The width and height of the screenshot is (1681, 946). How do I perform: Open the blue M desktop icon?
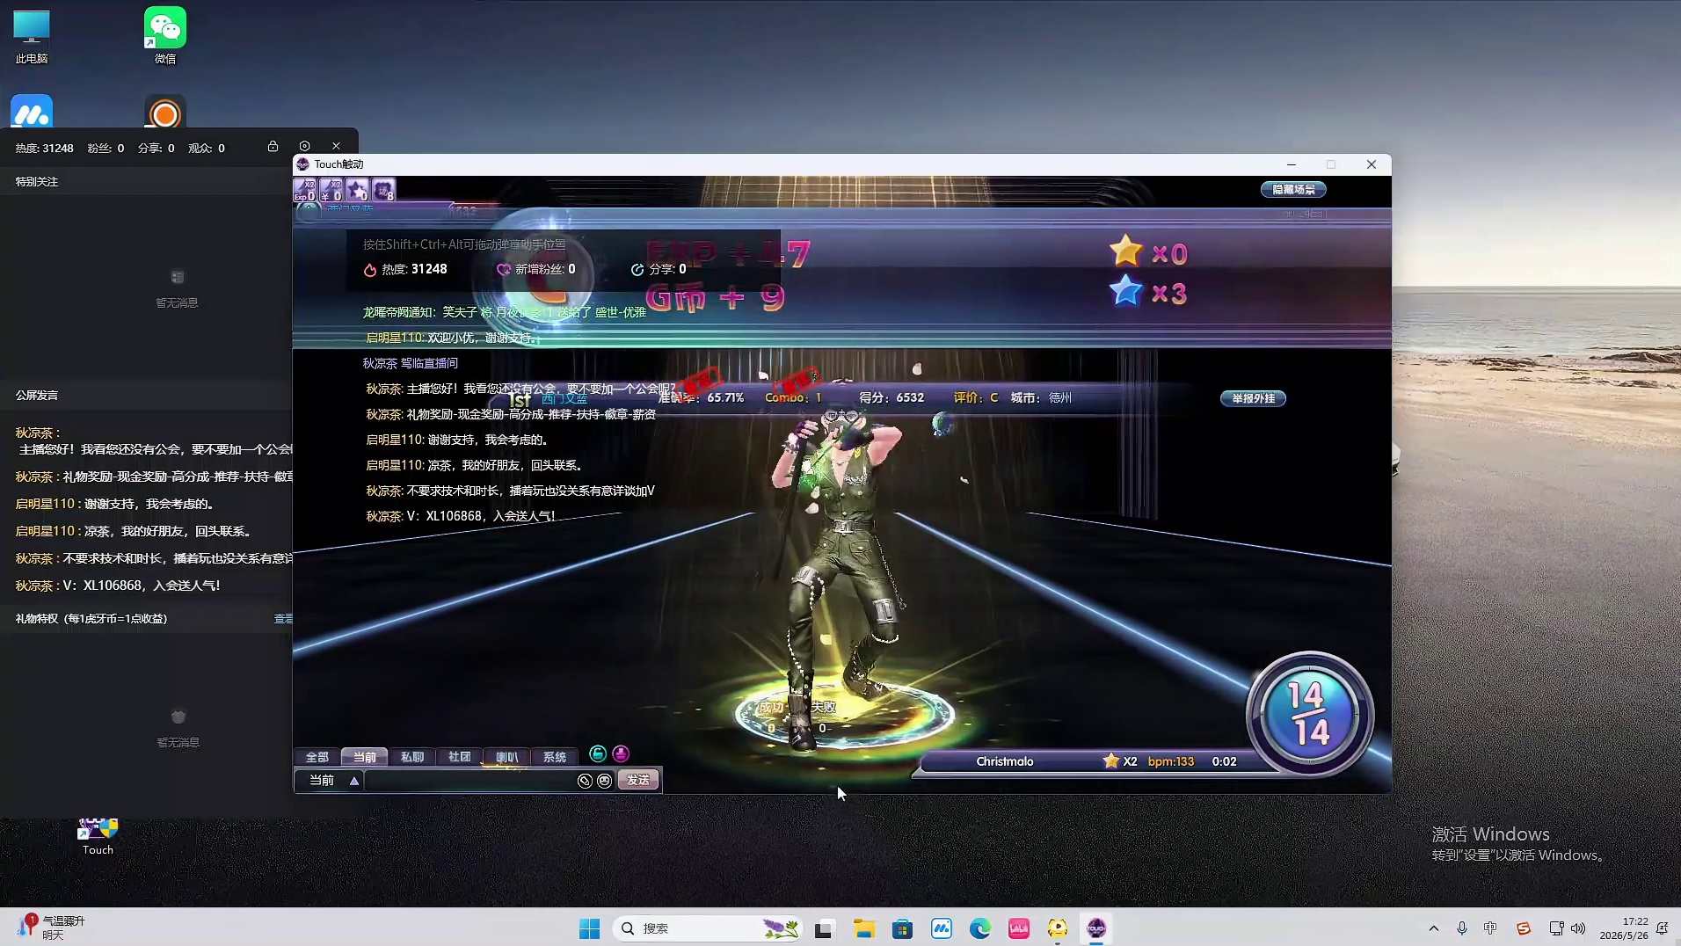pos(32,112)
